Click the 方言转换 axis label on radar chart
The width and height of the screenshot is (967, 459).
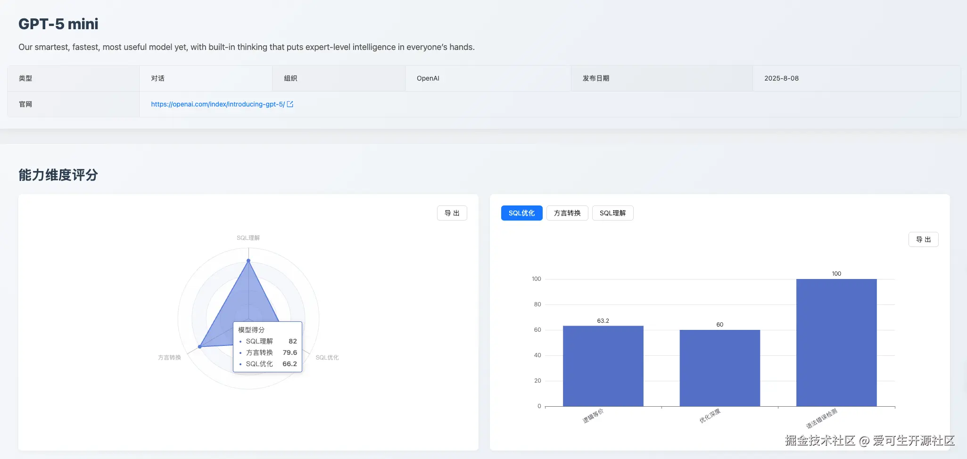pos(169,357)
